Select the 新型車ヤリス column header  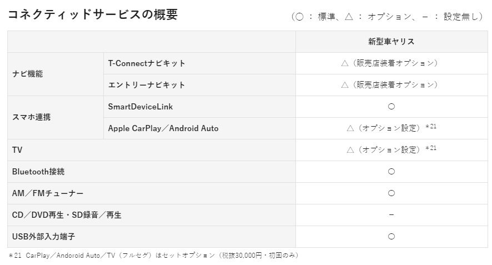coord(391,42)
